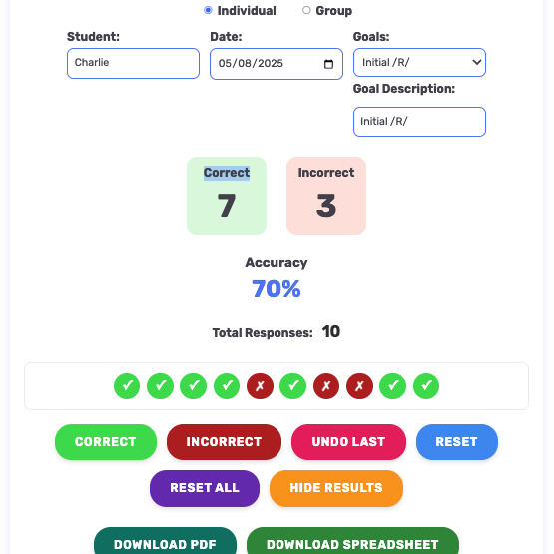Click the ninth response circle checkmark
Viewport: 554px width, 554px height.
click(393, 386)
